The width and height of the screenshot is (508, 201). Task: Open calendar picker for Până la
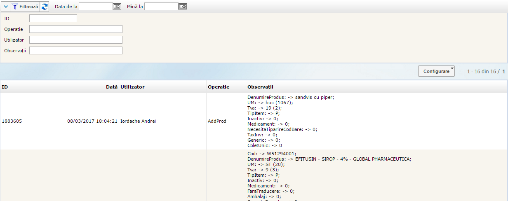[183, 7]
